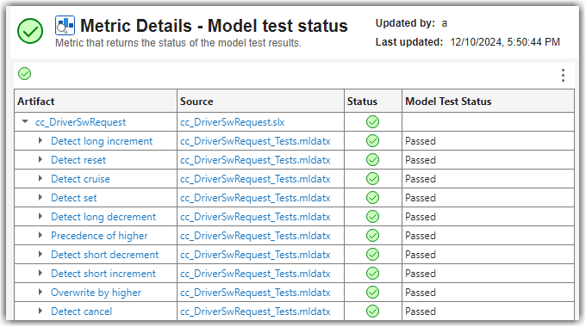The image size is (586, 327).
Task: Collapse the cc_DriverSwRequest tree node
Action: pyautogui.click(x=25, y=121)
